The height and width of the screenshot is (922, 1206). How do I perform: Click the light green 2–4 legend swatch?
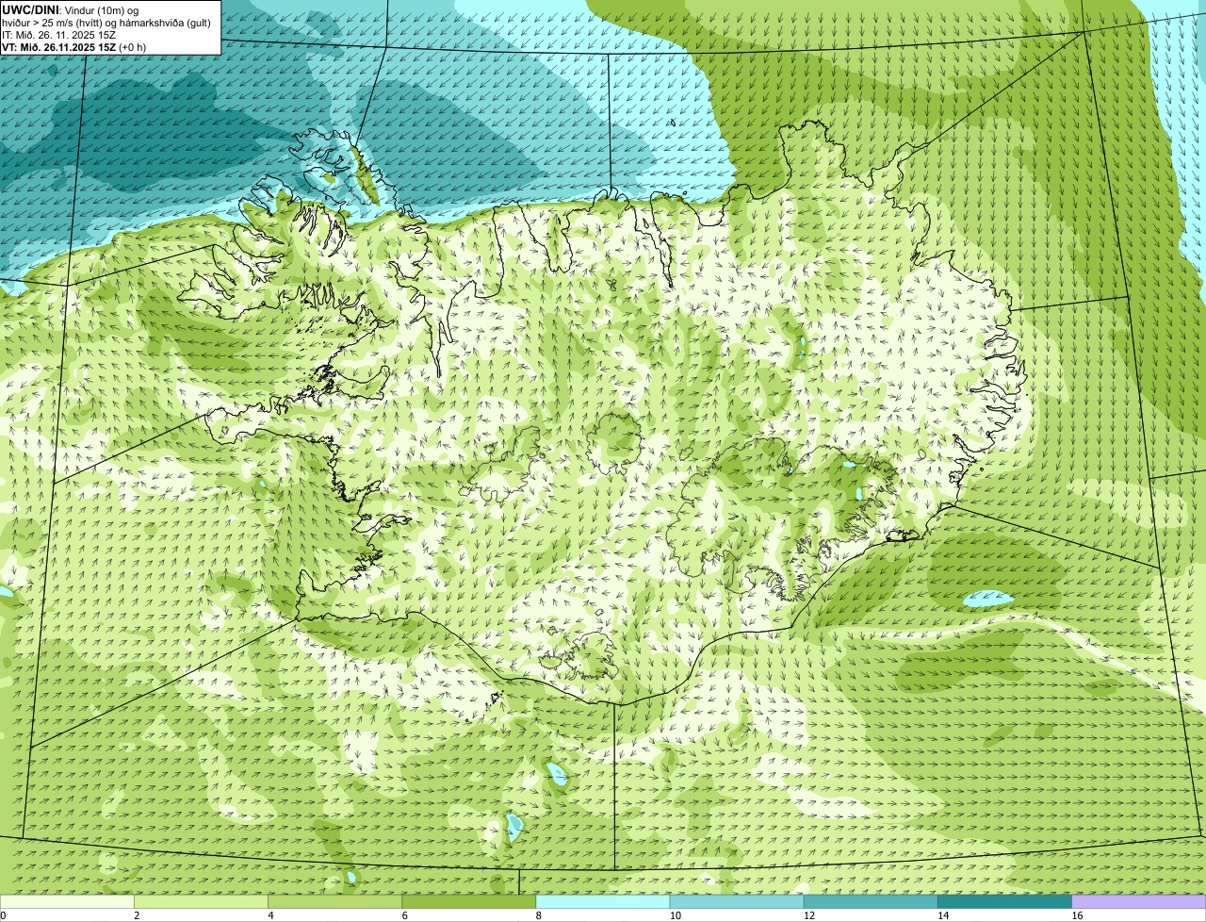(x=201, y=901)
